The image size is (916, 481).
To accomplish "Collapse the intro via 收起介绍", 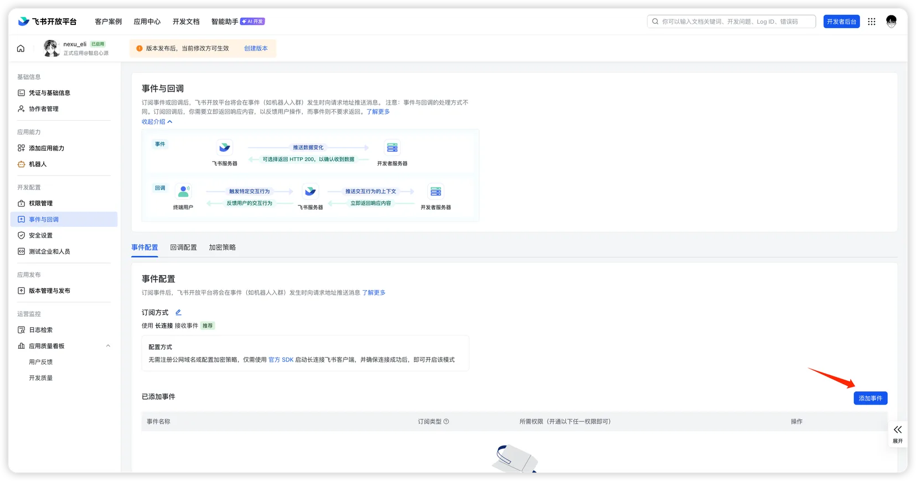I will [x=157, y=122].
